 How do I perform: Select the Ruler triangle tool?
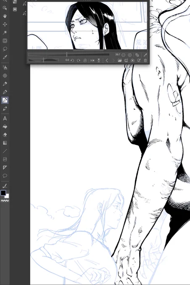[x=5, y=167]
